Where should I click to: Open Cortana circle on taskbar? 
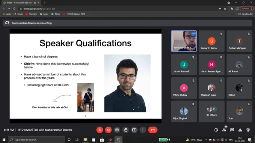click(x=69, y=140)
